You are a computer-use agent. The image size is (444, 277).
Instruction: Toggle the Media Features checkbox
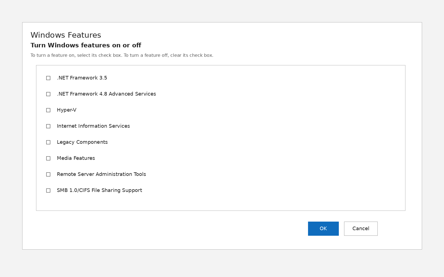click(x=48, y=158)
